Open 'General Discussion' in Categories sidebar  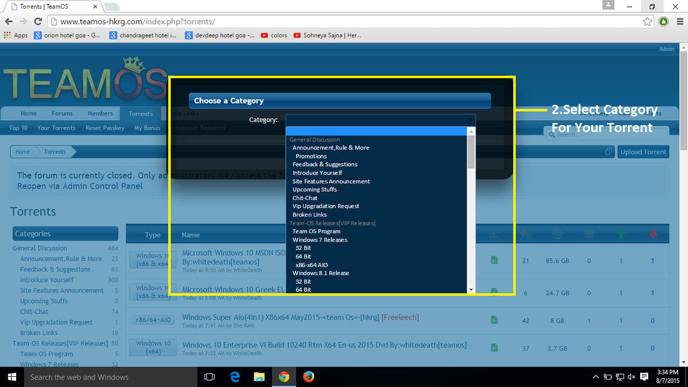point(40,248)
